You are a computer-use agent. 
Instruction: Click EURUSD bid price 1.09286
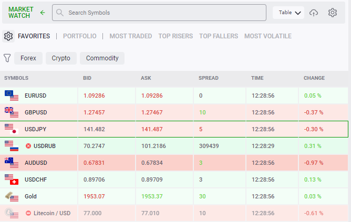(94, 96)
